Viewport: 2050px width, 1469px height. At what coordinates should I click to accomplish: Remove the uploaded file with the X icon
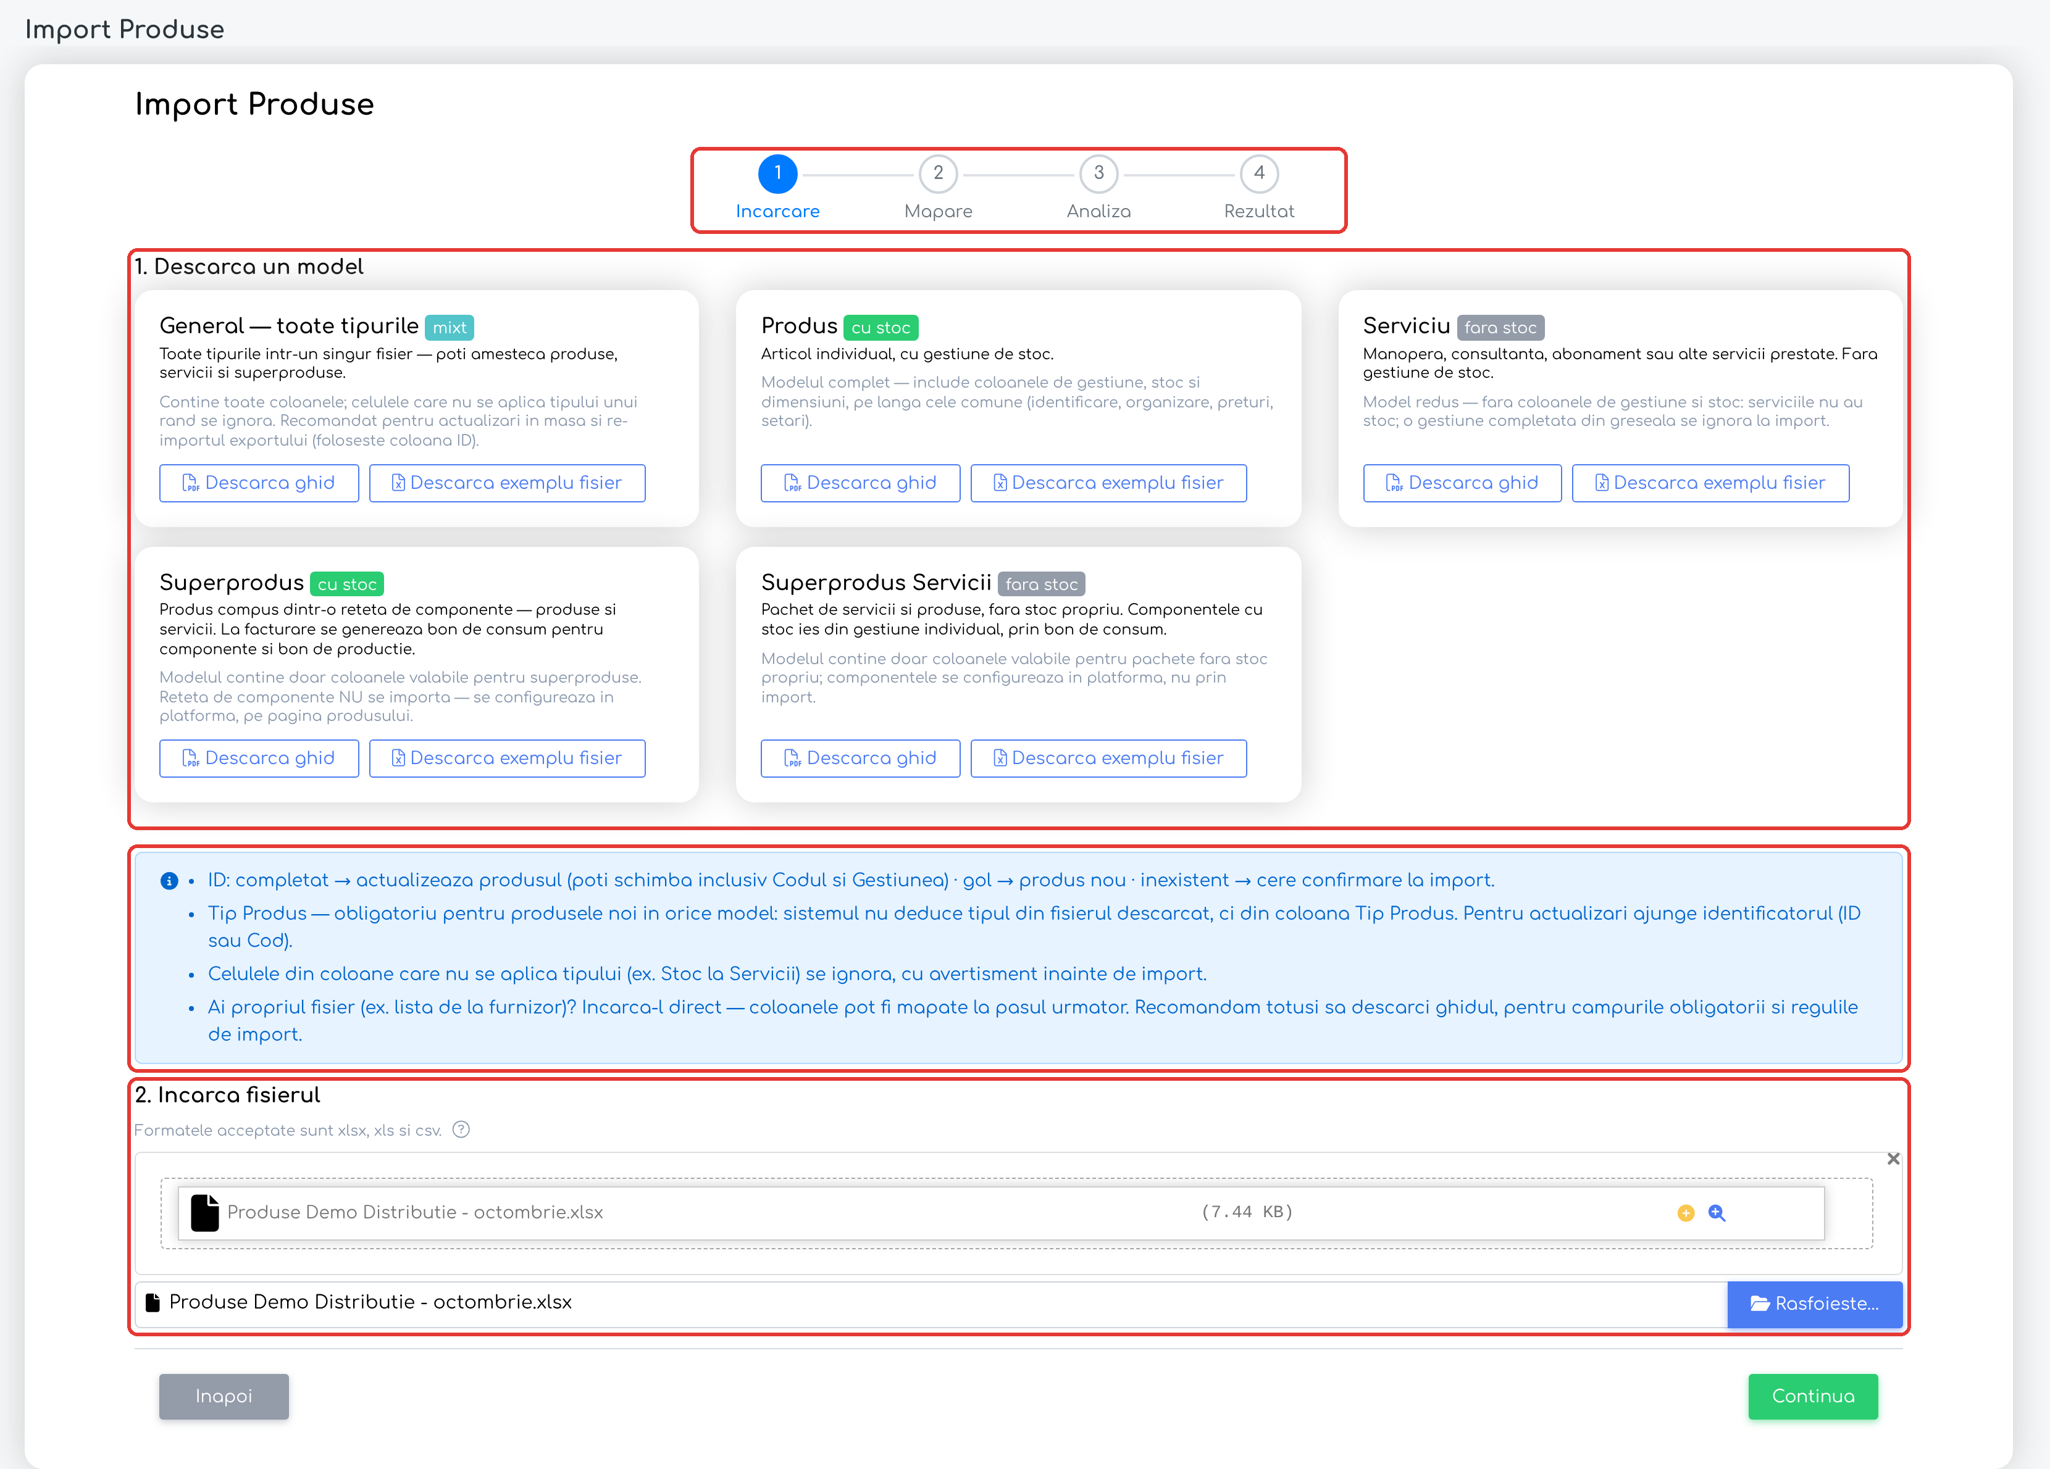pos(1893,1158)
